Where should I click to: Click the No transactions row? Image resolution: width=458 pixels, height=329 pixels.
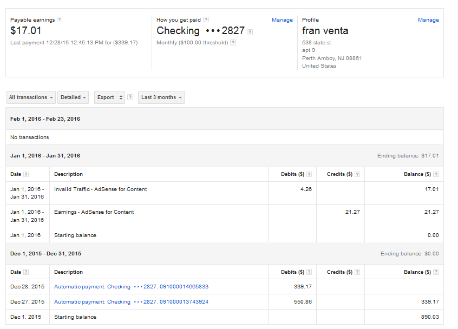point(224,137)
